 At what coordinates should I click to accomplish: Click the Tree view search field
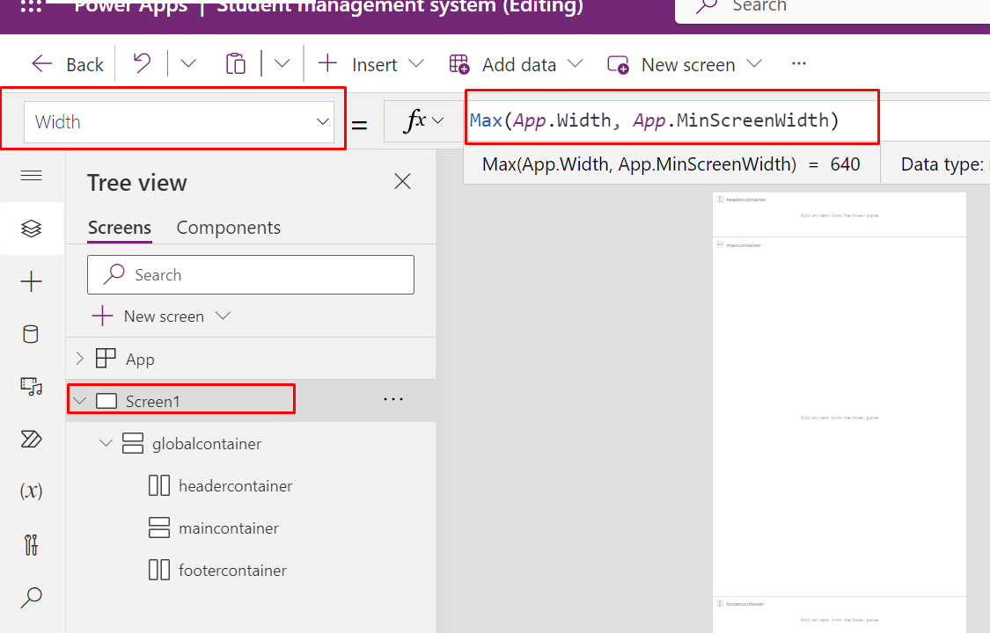251,275
